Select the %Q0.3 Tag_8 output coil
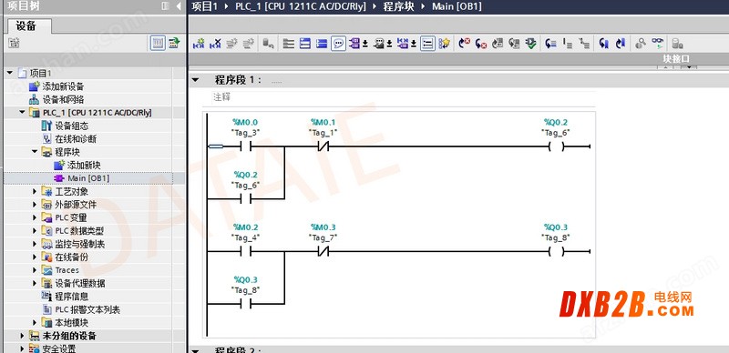Image resolution: width=729 pixels, height=353 pixels. coord(556,252)
